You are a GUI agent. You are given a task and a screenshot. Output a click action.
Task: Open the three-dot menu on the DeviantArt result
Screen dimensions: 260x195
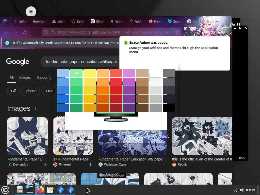pos(45,165)
